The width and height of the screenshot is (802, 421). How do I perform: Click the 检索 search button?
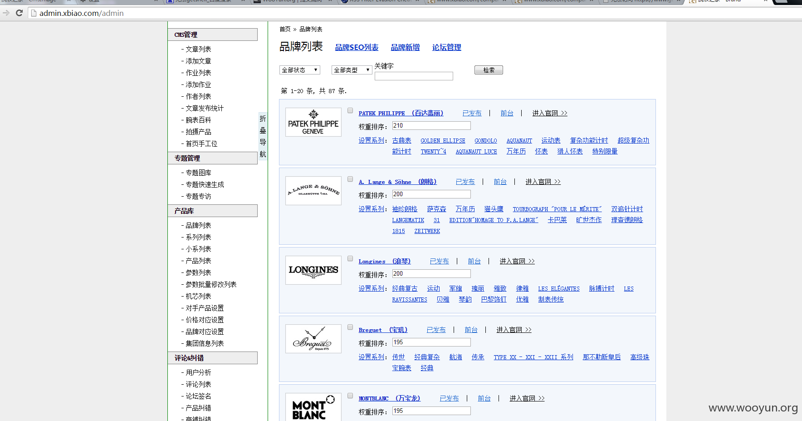tap(489, 70)
